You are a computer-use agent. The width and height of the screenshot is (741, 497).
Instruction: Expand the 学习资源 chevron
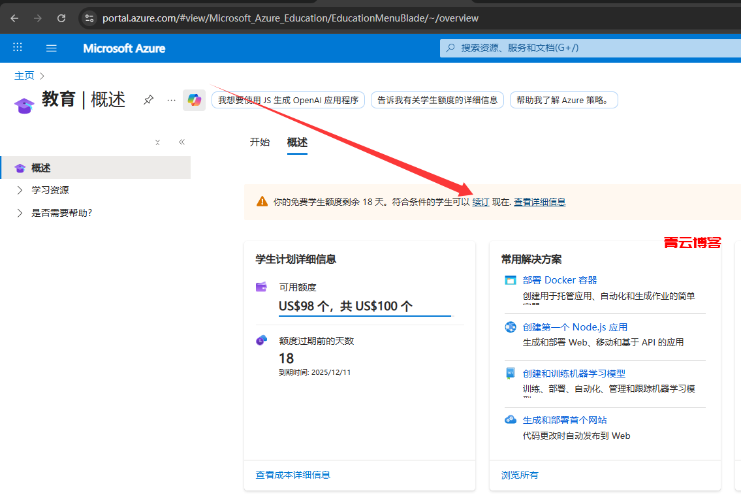point(20,190)
